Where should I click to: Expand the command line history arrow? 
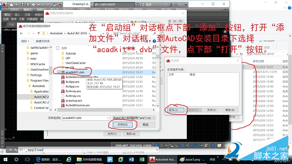(157, 150)
